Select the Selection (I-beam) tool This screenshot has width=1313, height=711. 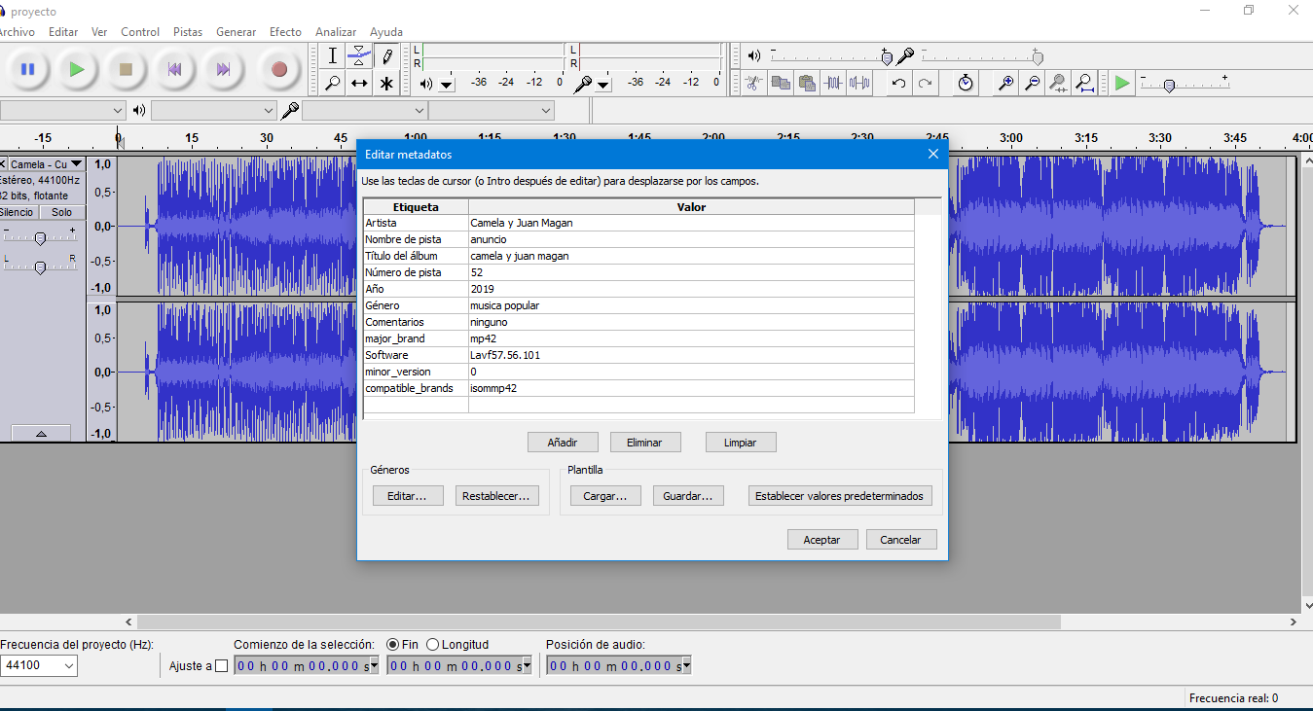332,55
